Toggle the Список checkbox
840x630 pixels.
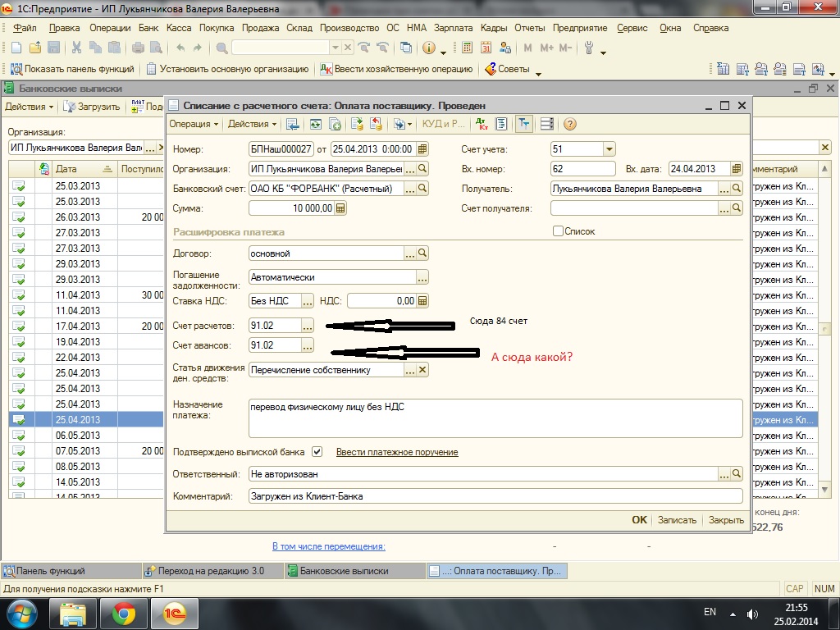pyautogui.click(x=559, y=231)
